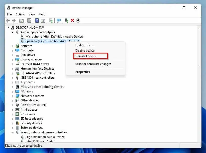Expand the Monitors category
The height and width of the screenshot is (153, 206).
coord(12,91)
